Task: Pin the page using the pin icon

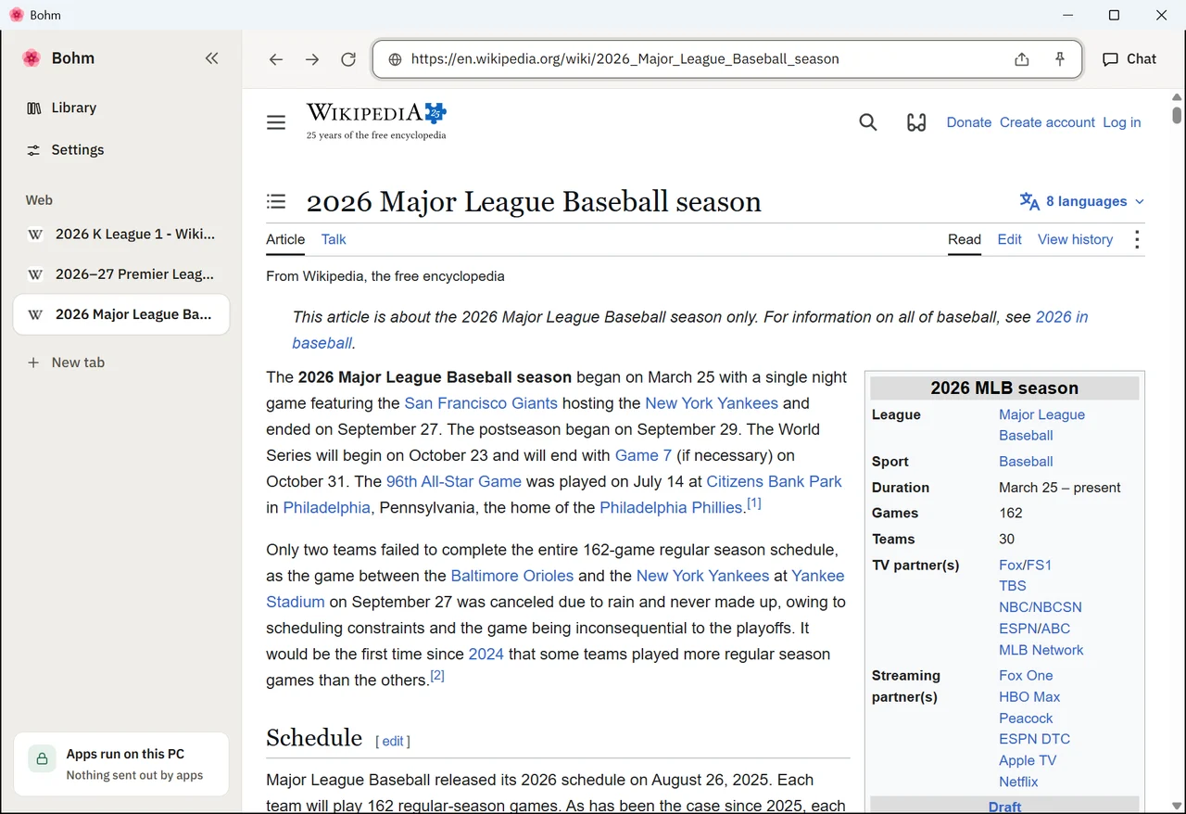Action: [1060, 59]
